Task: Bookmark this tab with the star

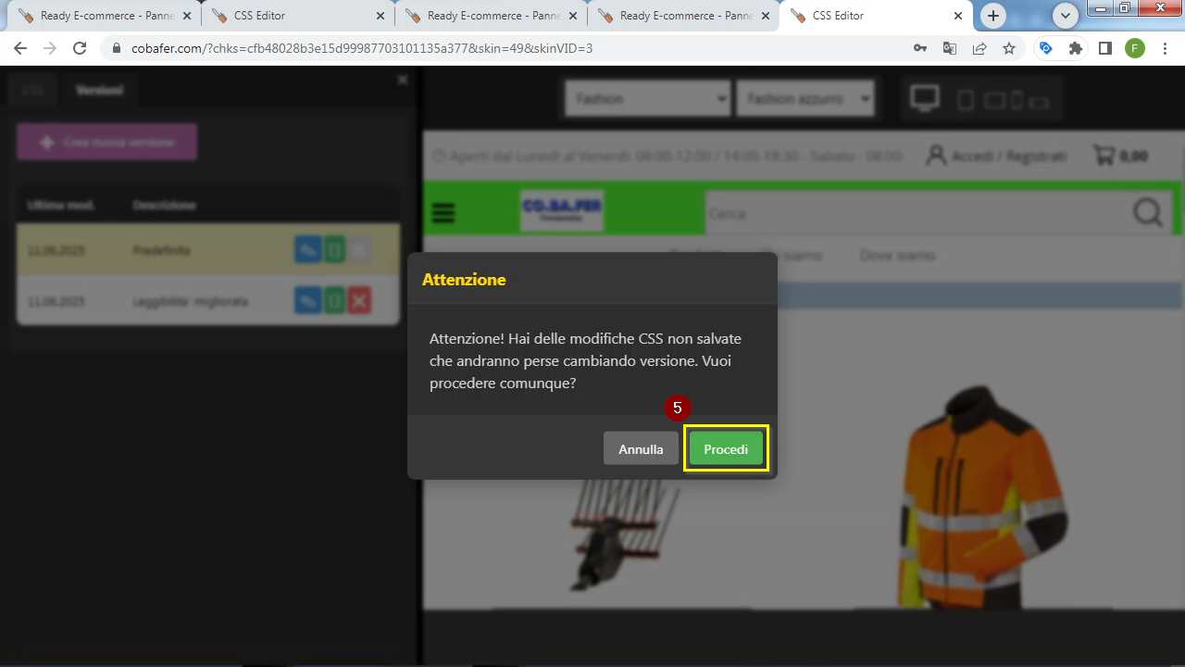Action: click(1009, 48)
